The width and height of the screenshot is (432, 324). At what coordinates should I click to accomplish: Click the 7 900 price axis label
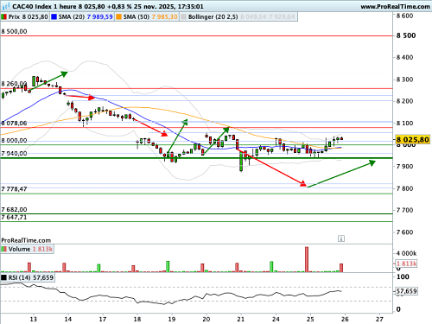pos(404,167)
